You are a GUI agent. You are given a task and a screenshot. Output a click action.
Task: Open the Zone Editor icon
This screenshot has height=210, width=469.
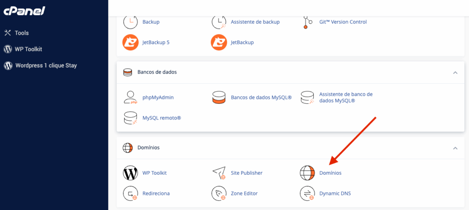click(219, 194)
